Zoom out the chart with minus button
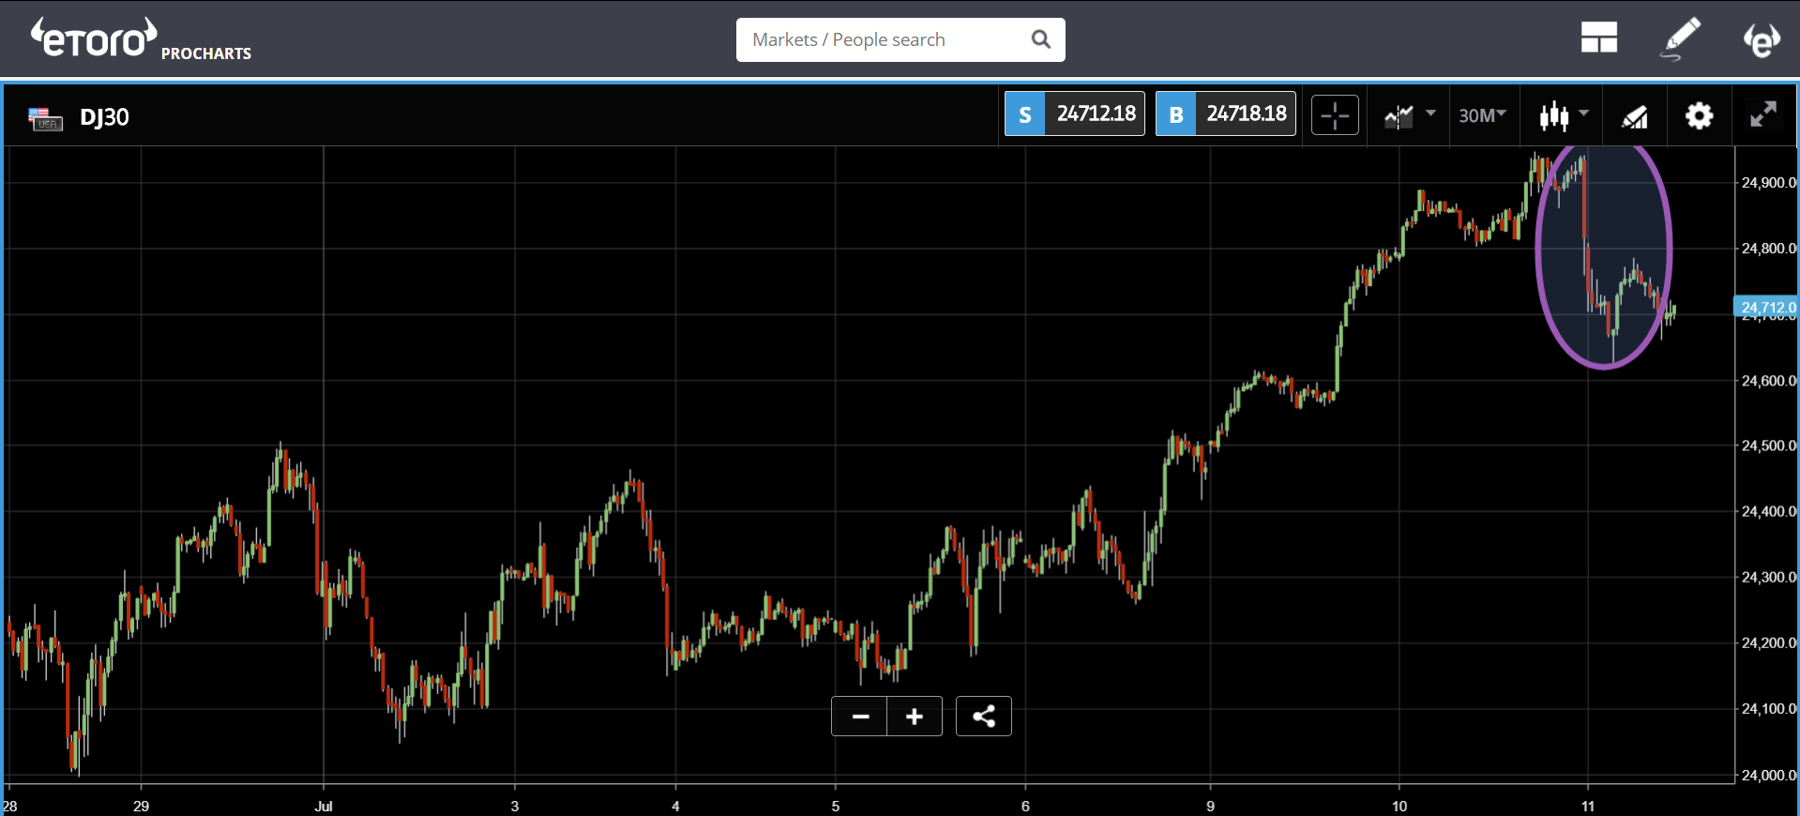Image resolution: width=1800 pixels, height=816 pixels. (859, 717)
